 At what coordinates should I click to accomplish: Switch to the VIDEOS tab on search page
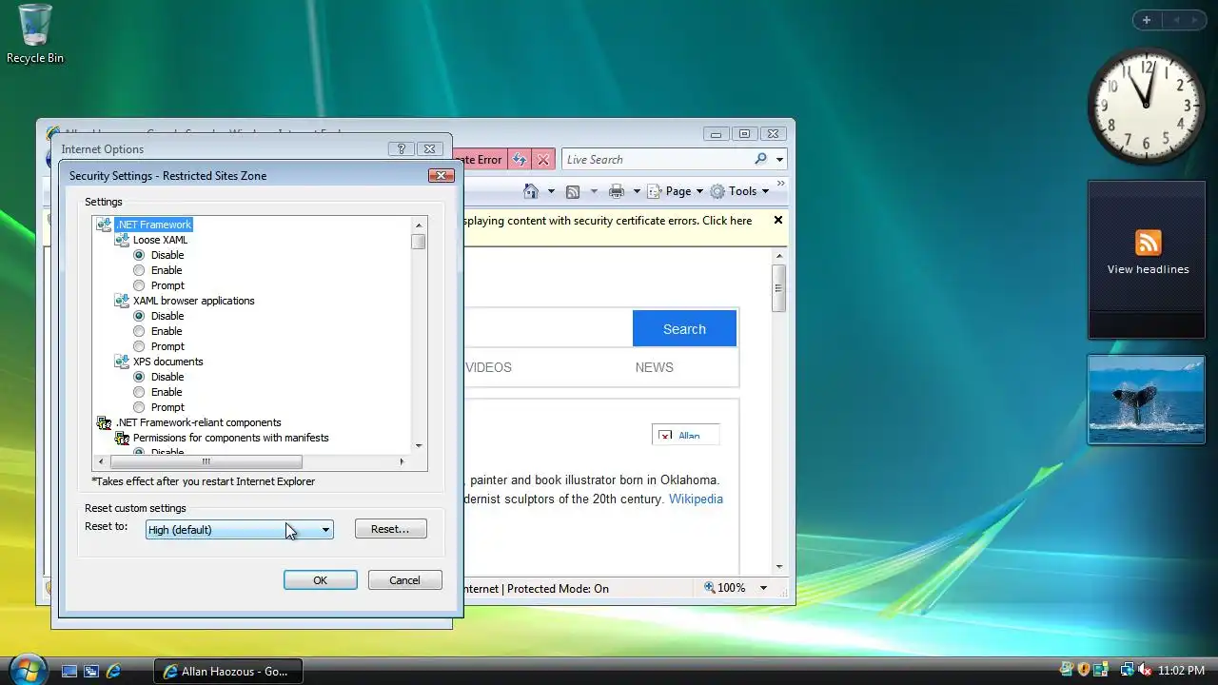click(x=488, y=367)
